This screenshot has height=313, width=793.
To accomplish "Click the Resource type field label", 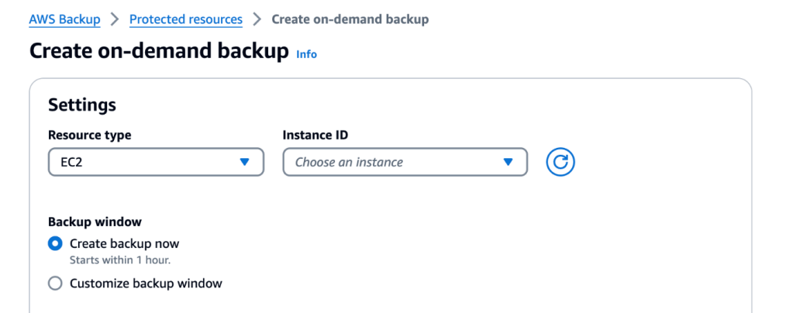I will (89, 135).
